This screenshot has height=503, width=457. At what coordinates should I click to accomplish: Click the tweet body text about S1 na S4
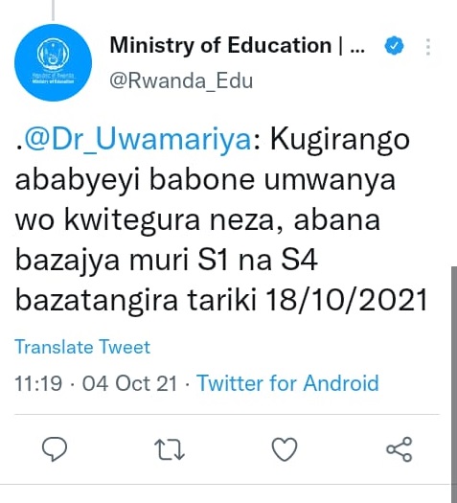(221, 219)
